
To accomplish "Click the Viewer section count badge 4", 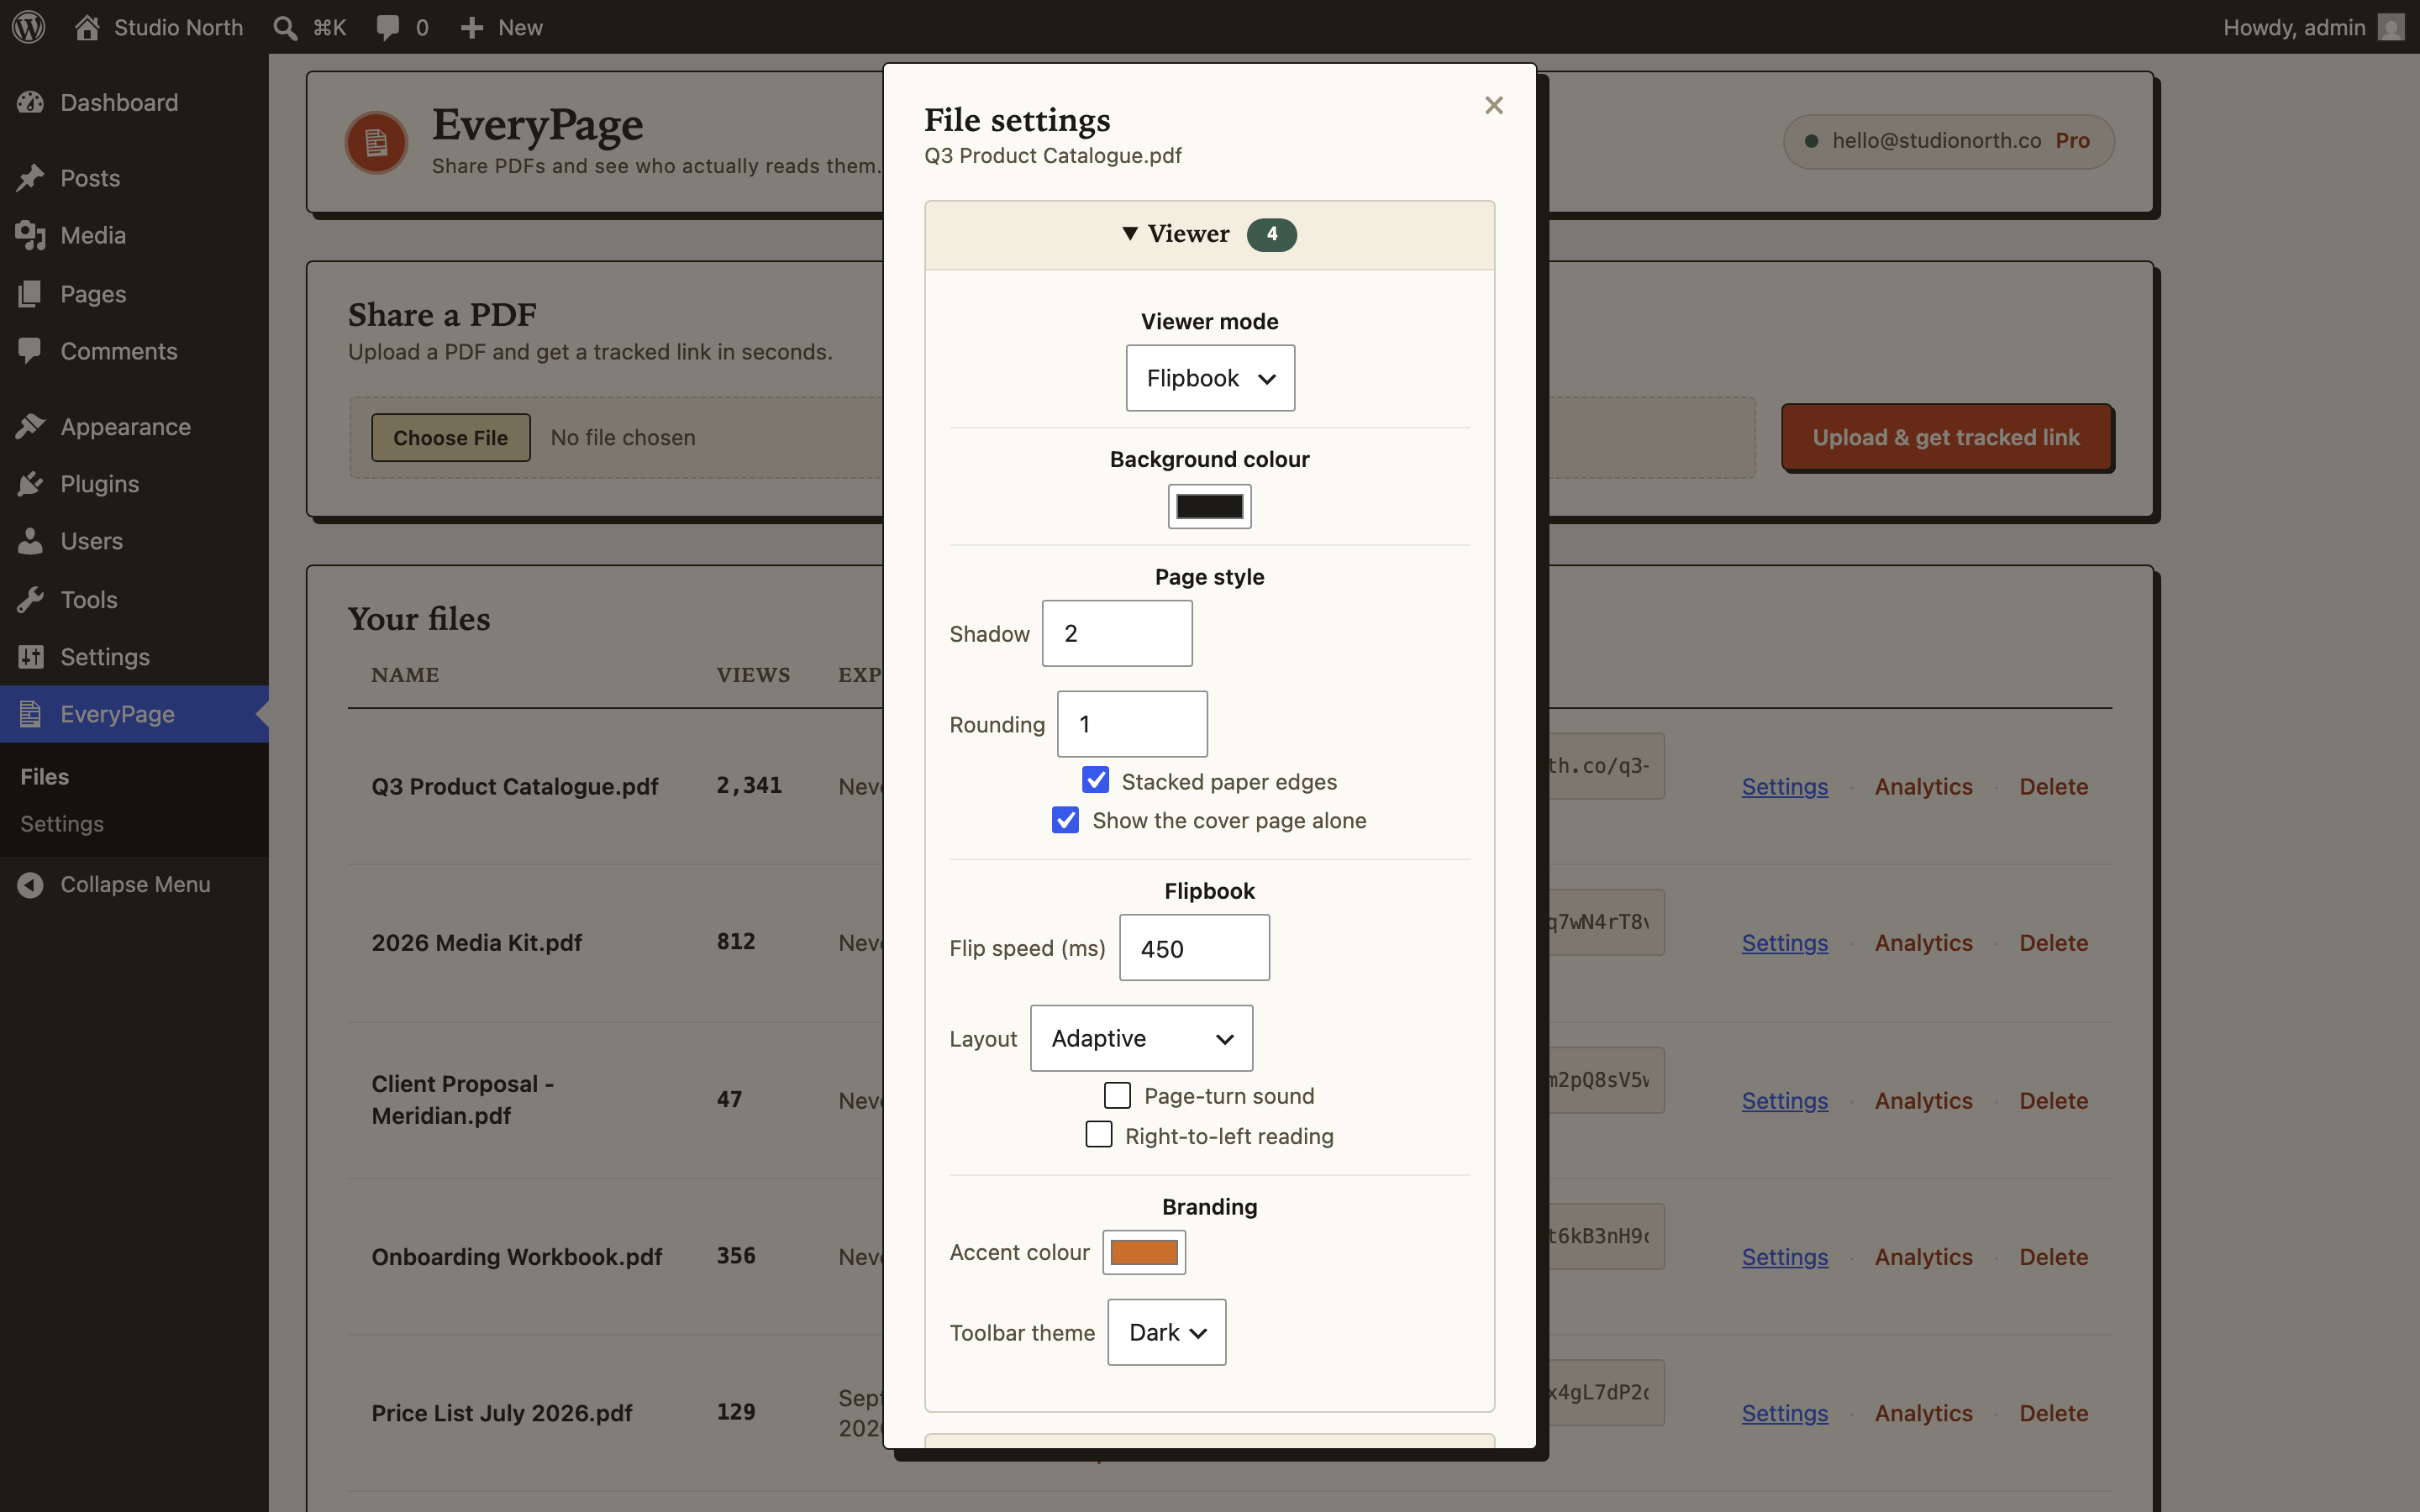I will [x=1272, y=234].
